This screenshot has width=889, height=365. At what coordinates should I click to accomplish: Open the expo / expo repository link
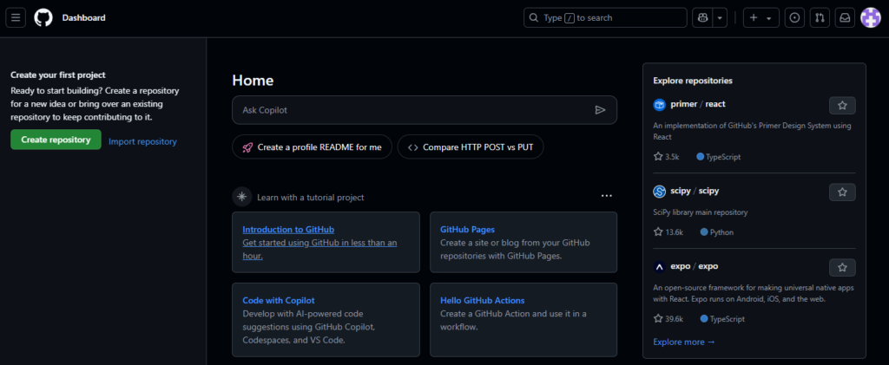pos(694,266)
